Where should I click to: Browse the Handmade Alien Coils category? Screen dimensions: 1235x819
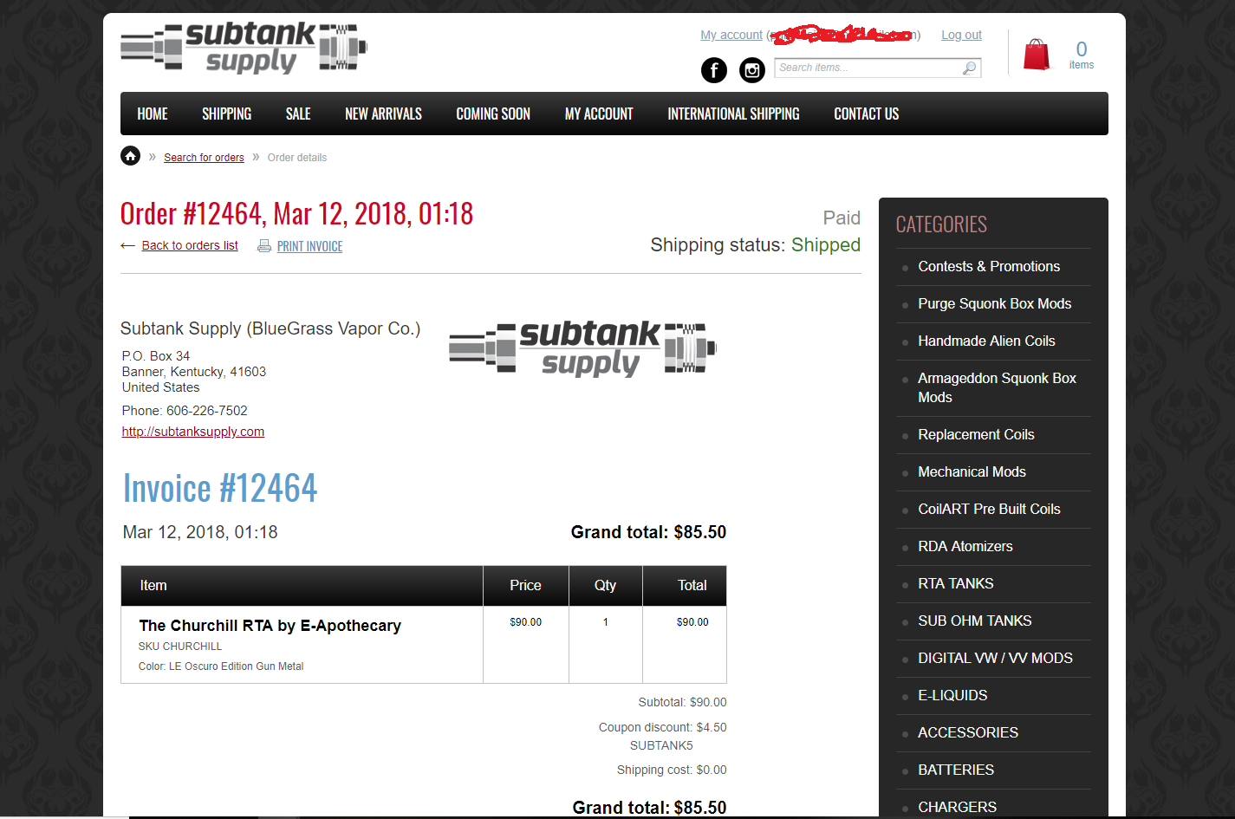[x=986, y=341]
